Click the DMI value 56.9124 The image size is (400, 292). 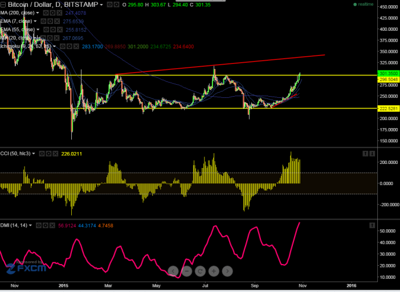(x=67, y=225)
